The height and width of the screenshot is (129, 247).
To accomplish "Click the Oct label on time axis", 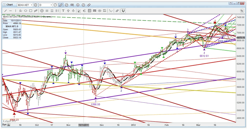I will pos(37,125).
